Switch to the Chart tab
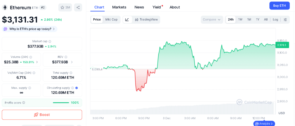Viewport: 295px width, 126px height. point(99,7)
